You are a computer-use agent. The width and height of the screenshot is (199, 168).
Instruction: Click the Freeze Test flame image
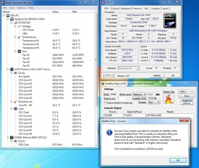tap(169, 99)
